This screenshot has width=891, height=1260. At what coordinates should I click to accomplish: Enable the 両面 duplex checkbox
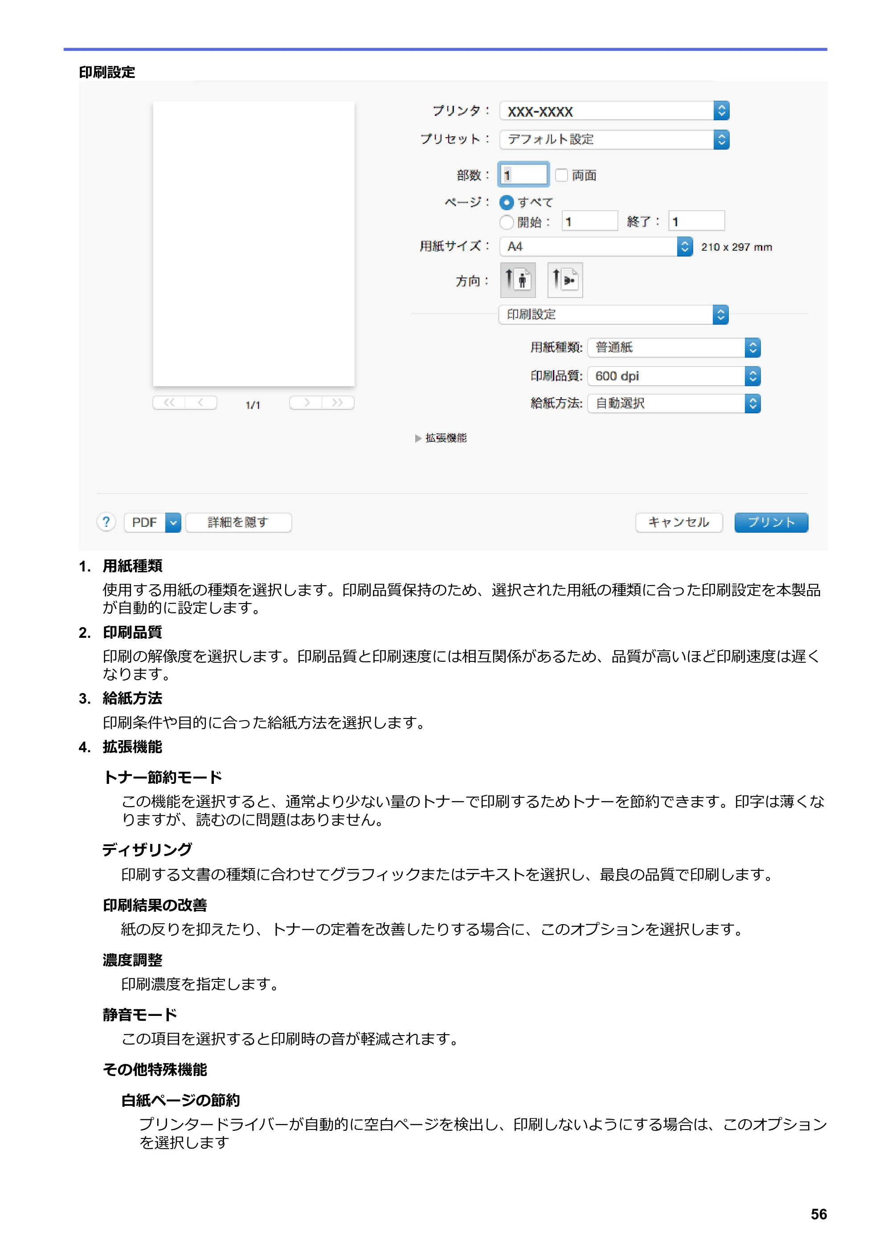pyautogui.click(x=561, y=175)
